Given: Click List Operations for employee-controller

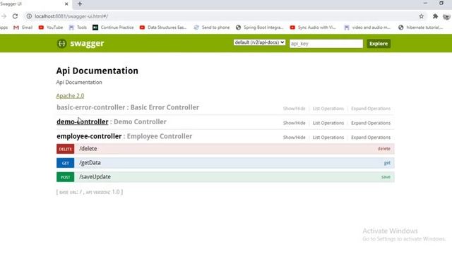Looking at the screenshot, I should tap(328, 138).
